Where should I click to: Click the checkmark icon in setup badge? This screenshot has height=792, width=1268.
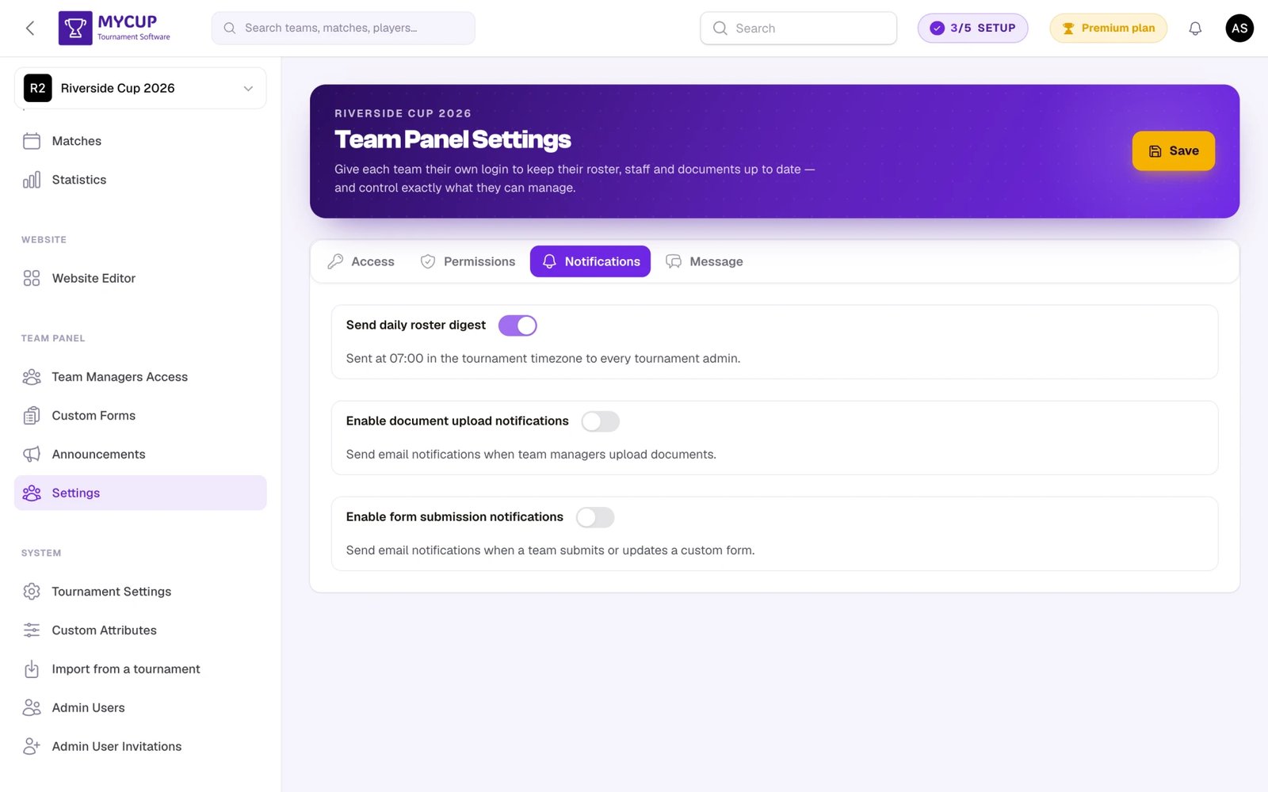[x=938, y=29]
